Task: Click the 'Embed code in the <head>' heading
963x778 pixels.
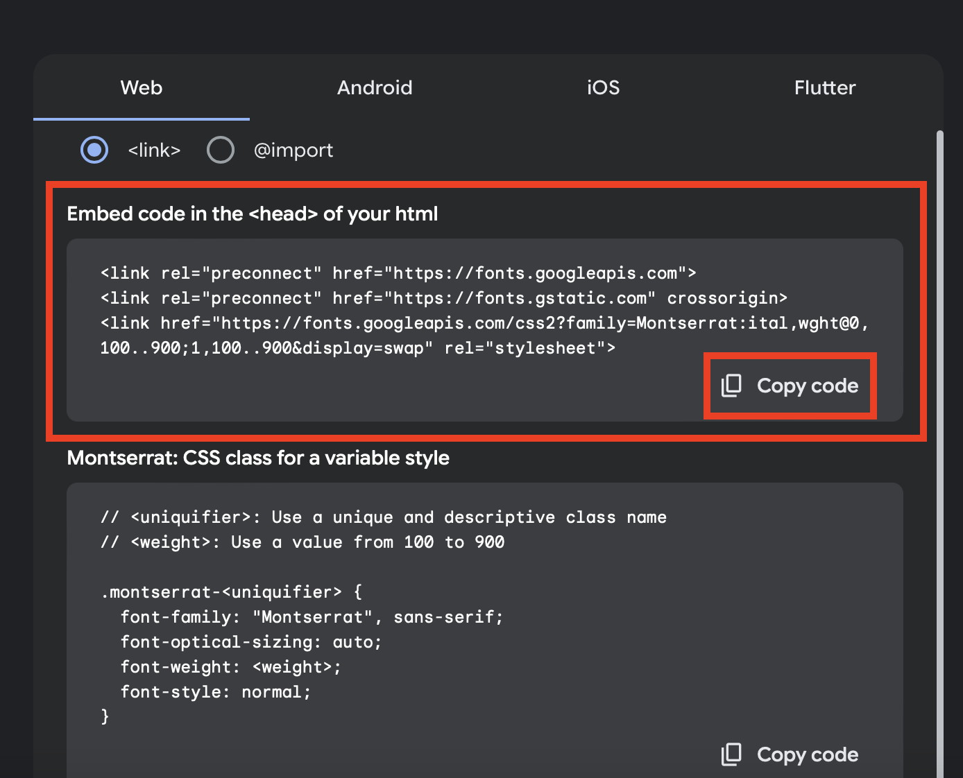Action: [x=253, y=214]
